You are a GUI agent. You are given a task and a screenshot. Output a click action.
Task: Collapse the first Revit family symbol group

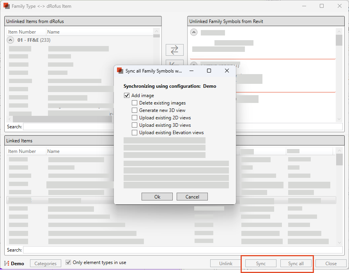[194, 32]
